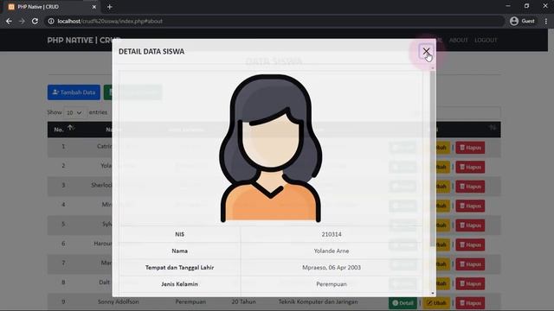Click Teknik Komputer dan Jaringan cell
This screenshot has height=311, width=554.
(x=318, y=301)
